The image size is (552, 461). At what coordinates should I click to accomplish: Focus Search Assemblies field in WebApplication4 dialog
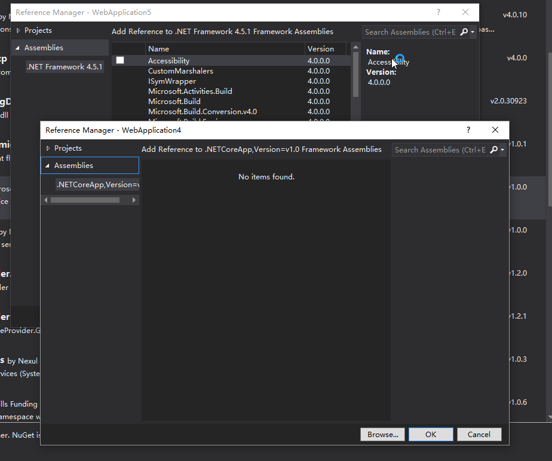[441, 150]
